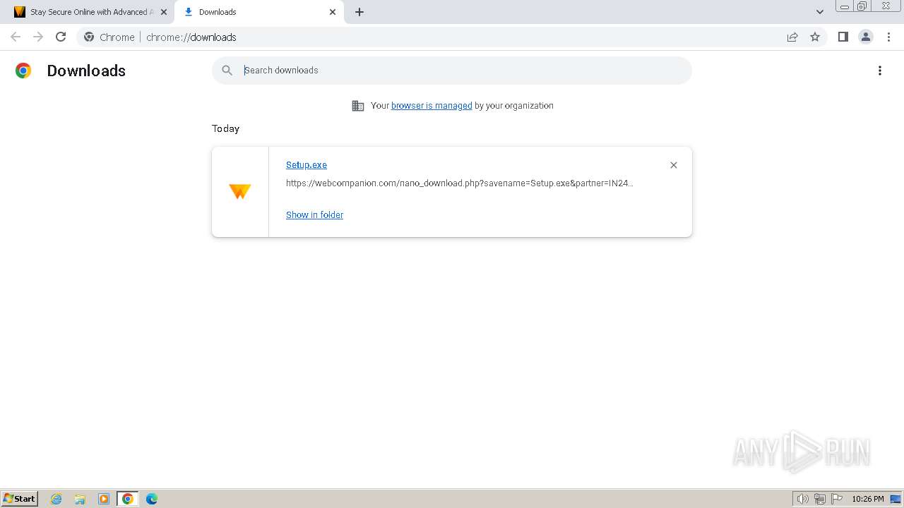
Task: Focus the Search downloads field
Action: [x=452, y=71]
